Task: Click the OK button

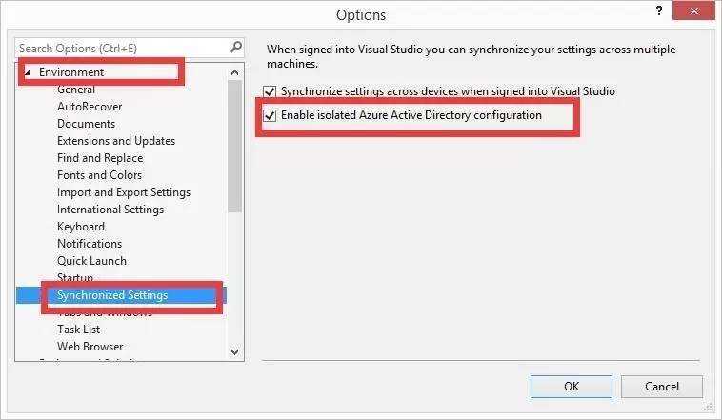Action: click(x=571, y=387)
